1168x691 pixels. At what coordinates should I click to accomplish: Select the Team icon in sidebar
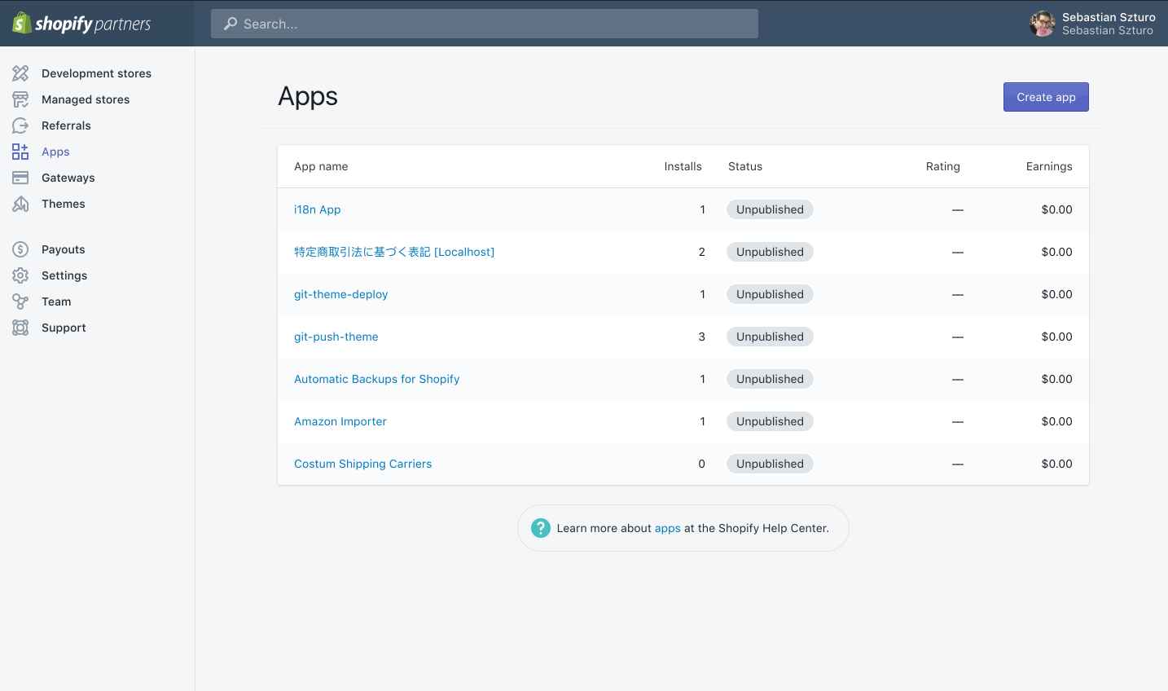tap(20, 301)
